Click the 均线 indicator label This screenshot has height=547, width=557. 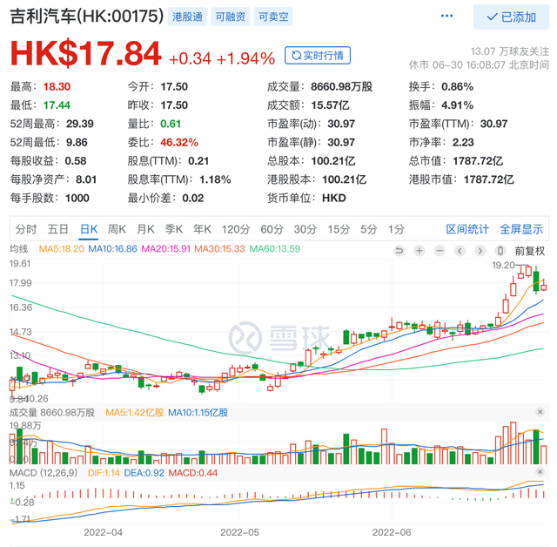pos(18,249)
